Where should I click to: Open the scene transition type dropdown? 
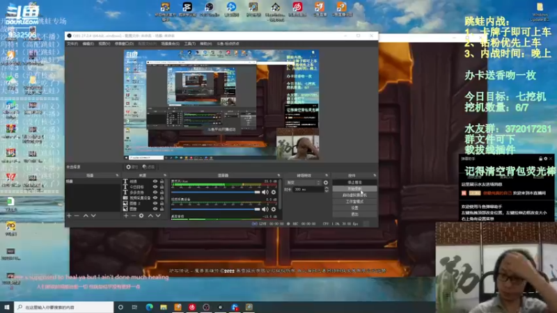click(303, 182)
